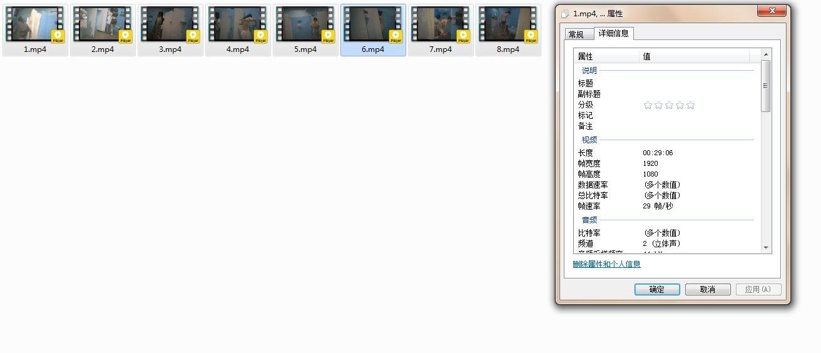
Task: Select the 1.mp4 video file icon
Action: point(35,26)
